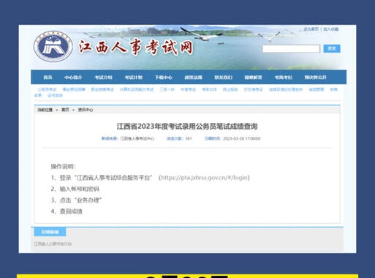Click the Jiangxi exam site round logo
This screenshot has width=375, height=278.
coord(53,46)
